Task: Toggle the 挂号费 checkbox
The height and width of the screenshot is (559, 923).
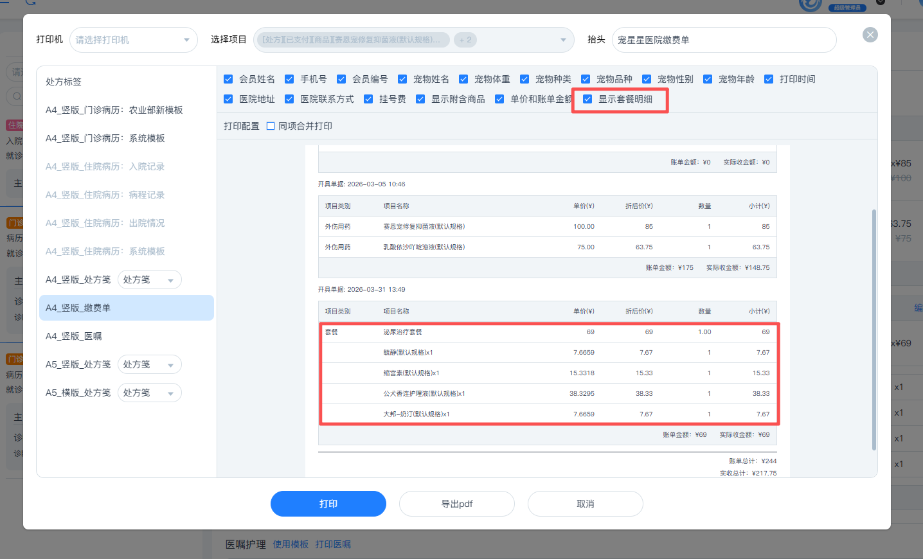Action: pos(368,99)
